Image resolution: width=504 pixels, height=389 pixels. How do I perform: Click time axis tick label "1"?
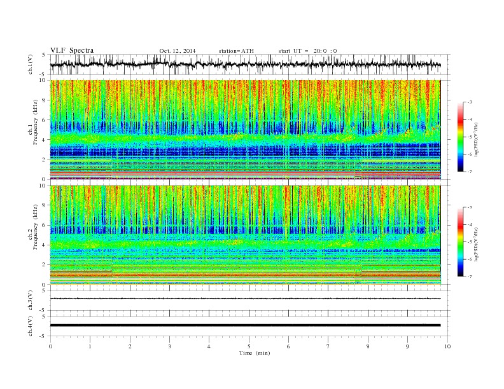pos(90,346)
